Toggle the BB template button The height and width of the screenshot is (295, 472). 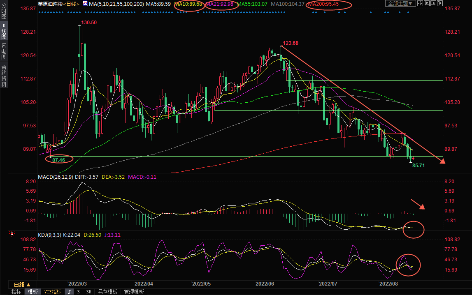coord(88,292)
